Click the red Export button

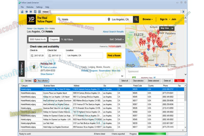click(x=179, y=81)
